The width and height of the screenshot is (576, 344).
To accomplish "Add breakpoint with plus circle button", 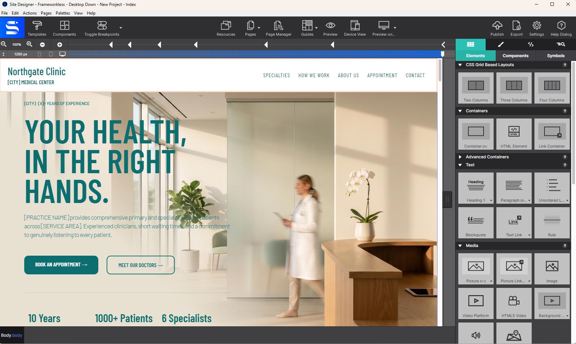I will coord(60,44).
